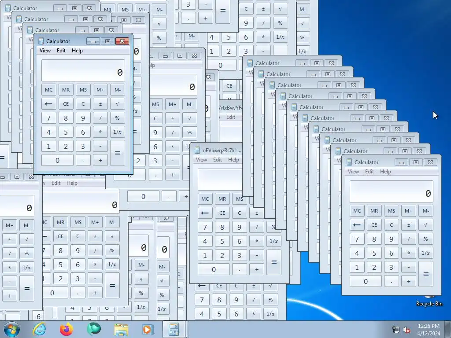Screen dimensions: 451x338
Task: Click the 9 key in Calculator above Recycle Bin
Action: pyautogui.click(x=392, y=239)
